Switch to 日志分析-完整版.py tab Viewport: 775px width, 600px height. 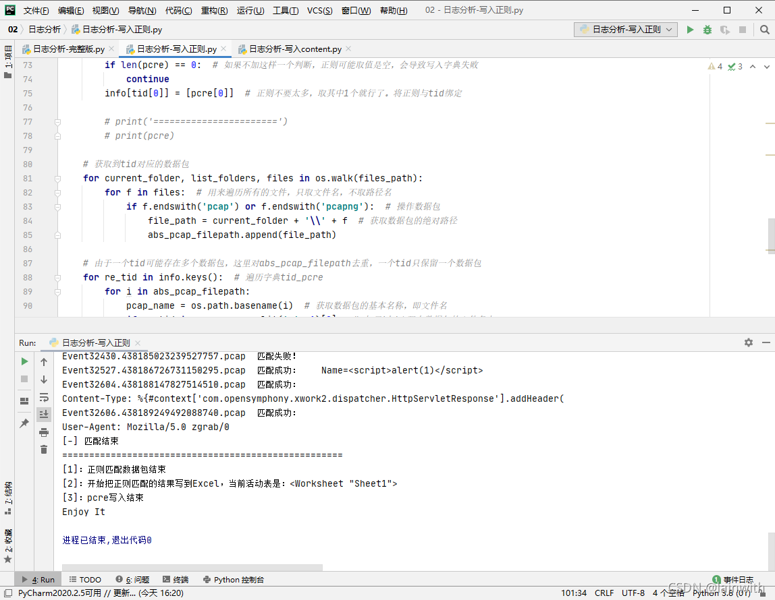[x=69, y=49]
